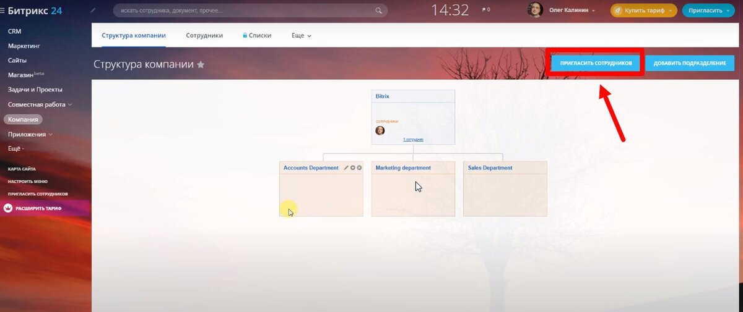Click Расширить тариф in sidebar
This screenshot has height=312, width=743.
pos(38,208)
